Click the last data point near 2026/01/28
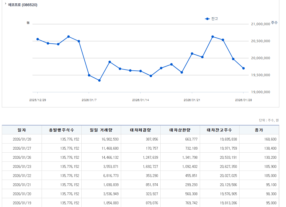 coord(243,68)
